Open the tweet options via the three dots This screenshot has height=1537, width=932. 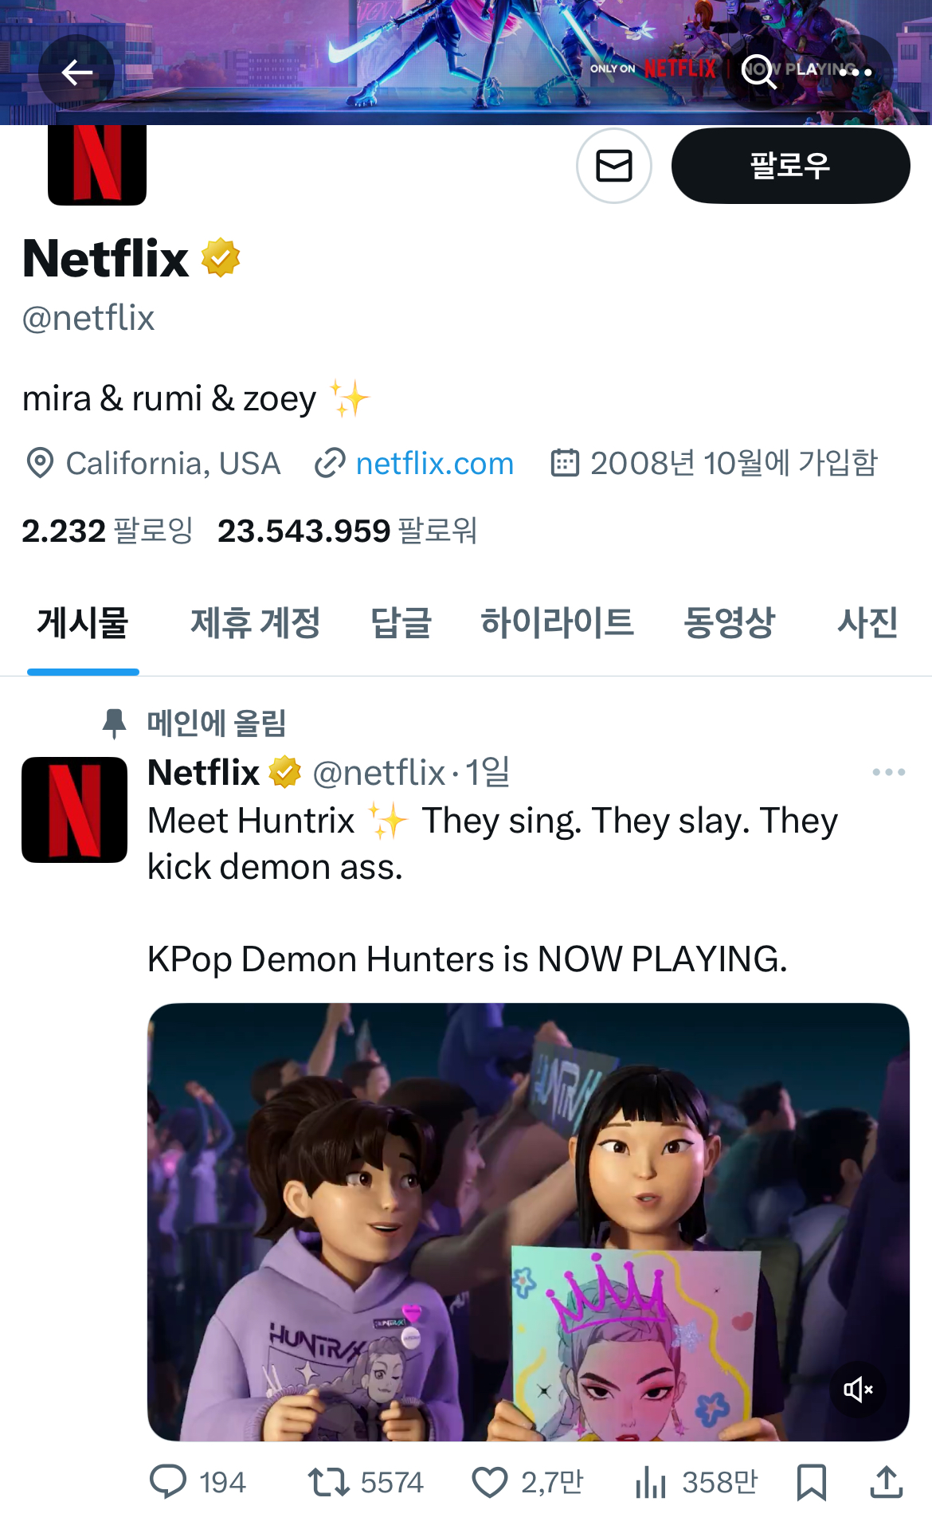point(887,771)
